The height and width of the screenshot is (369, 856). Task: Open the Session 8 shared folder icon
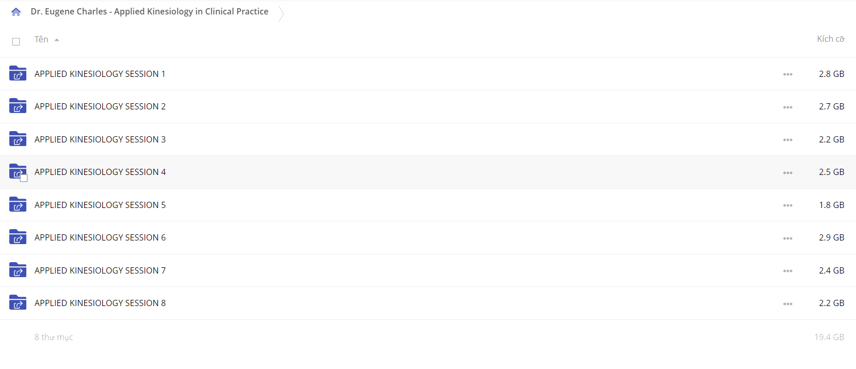18,302
